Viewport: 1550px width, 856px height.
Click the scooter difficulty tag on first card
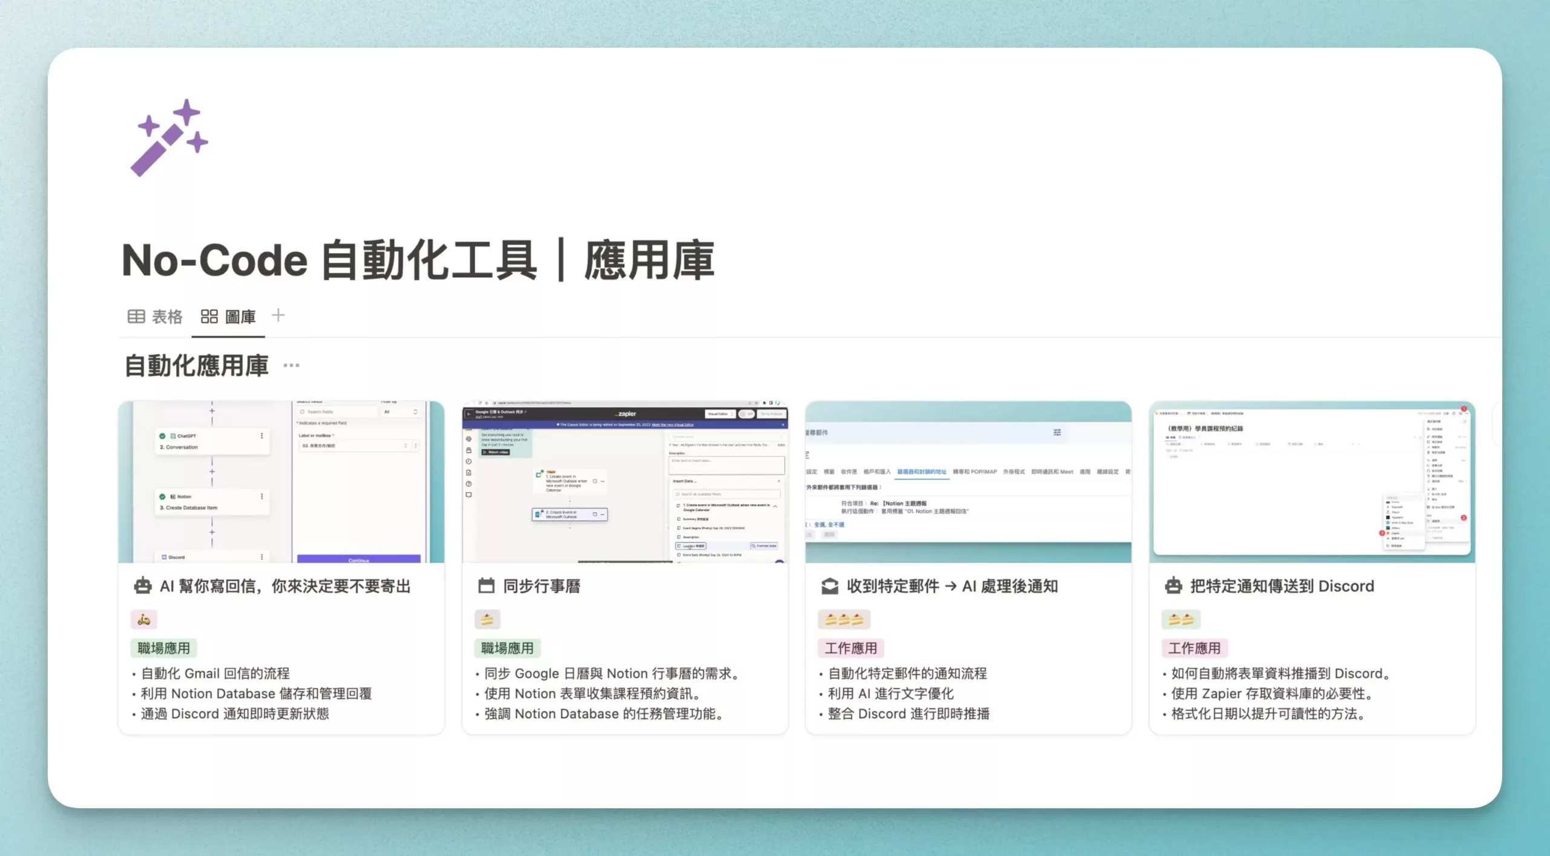click(x=144, y=619)
